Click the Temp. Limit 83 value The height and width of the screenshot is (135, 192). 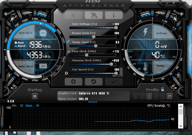point(117,42)
